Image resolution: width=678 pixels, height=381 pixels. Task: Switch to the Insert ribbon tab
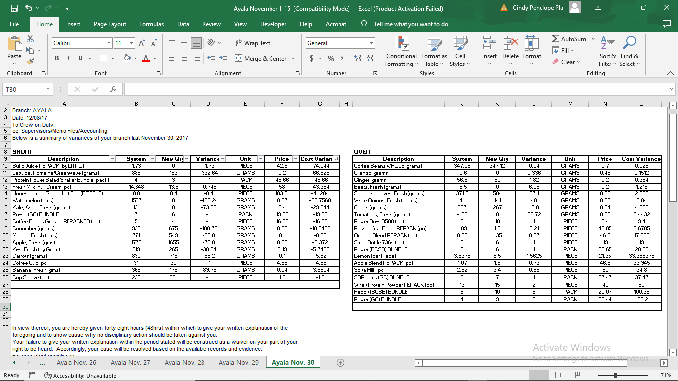click(x=73, y=24)
